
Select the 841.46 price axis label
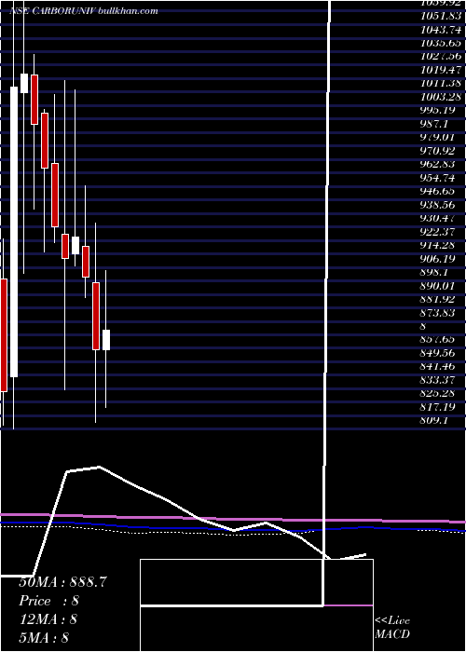click(438, 367)
